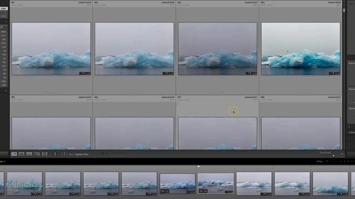Open Survey view from toolbar

[37, 154]
